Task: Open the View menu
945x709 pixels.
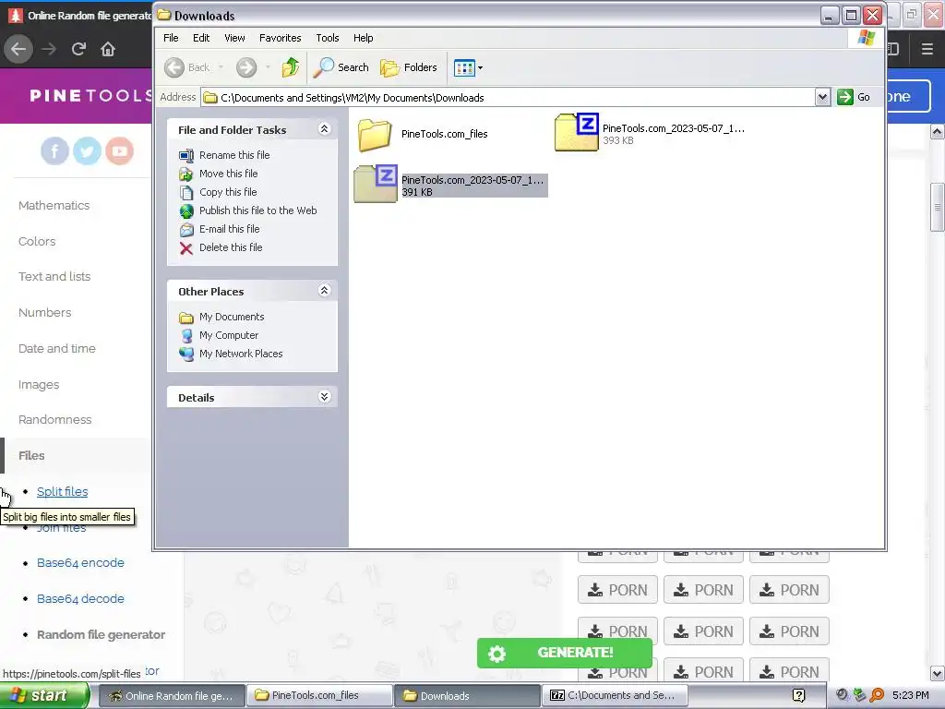Action: tap(234, 37)
